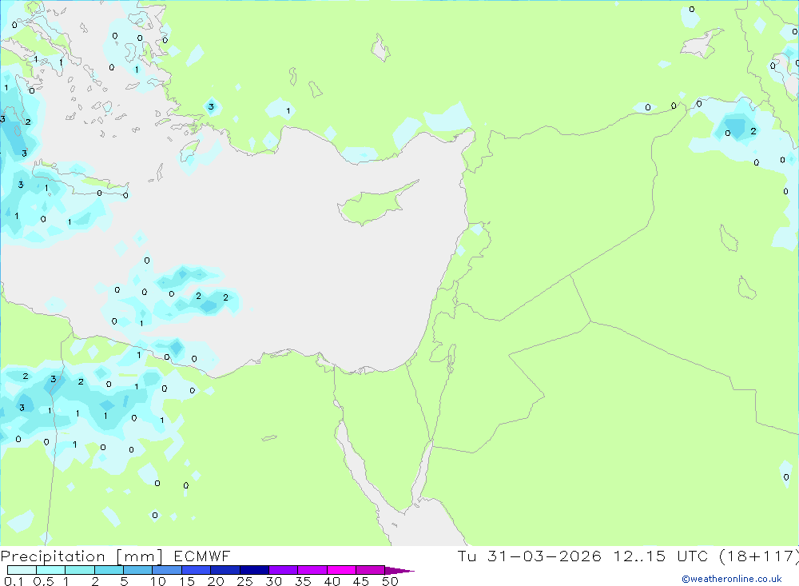Click the 0.5–1 mm legend color swatch
This screenshot has width=799, height=586.
[50, 570]
